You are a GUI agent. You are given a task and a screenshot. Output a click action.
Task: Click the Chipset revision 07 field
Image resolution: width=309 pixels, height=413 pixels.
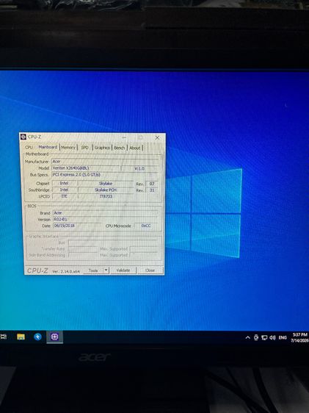coord(152,184)
